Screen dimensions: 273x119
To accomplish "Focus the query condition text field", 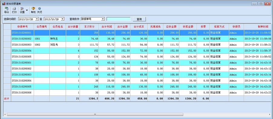I will [119, 19].
